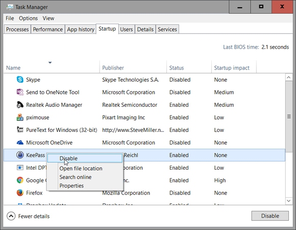Sort by Name column header arrow
This screenshot has width=296, height=230.
tap(50, 62)
